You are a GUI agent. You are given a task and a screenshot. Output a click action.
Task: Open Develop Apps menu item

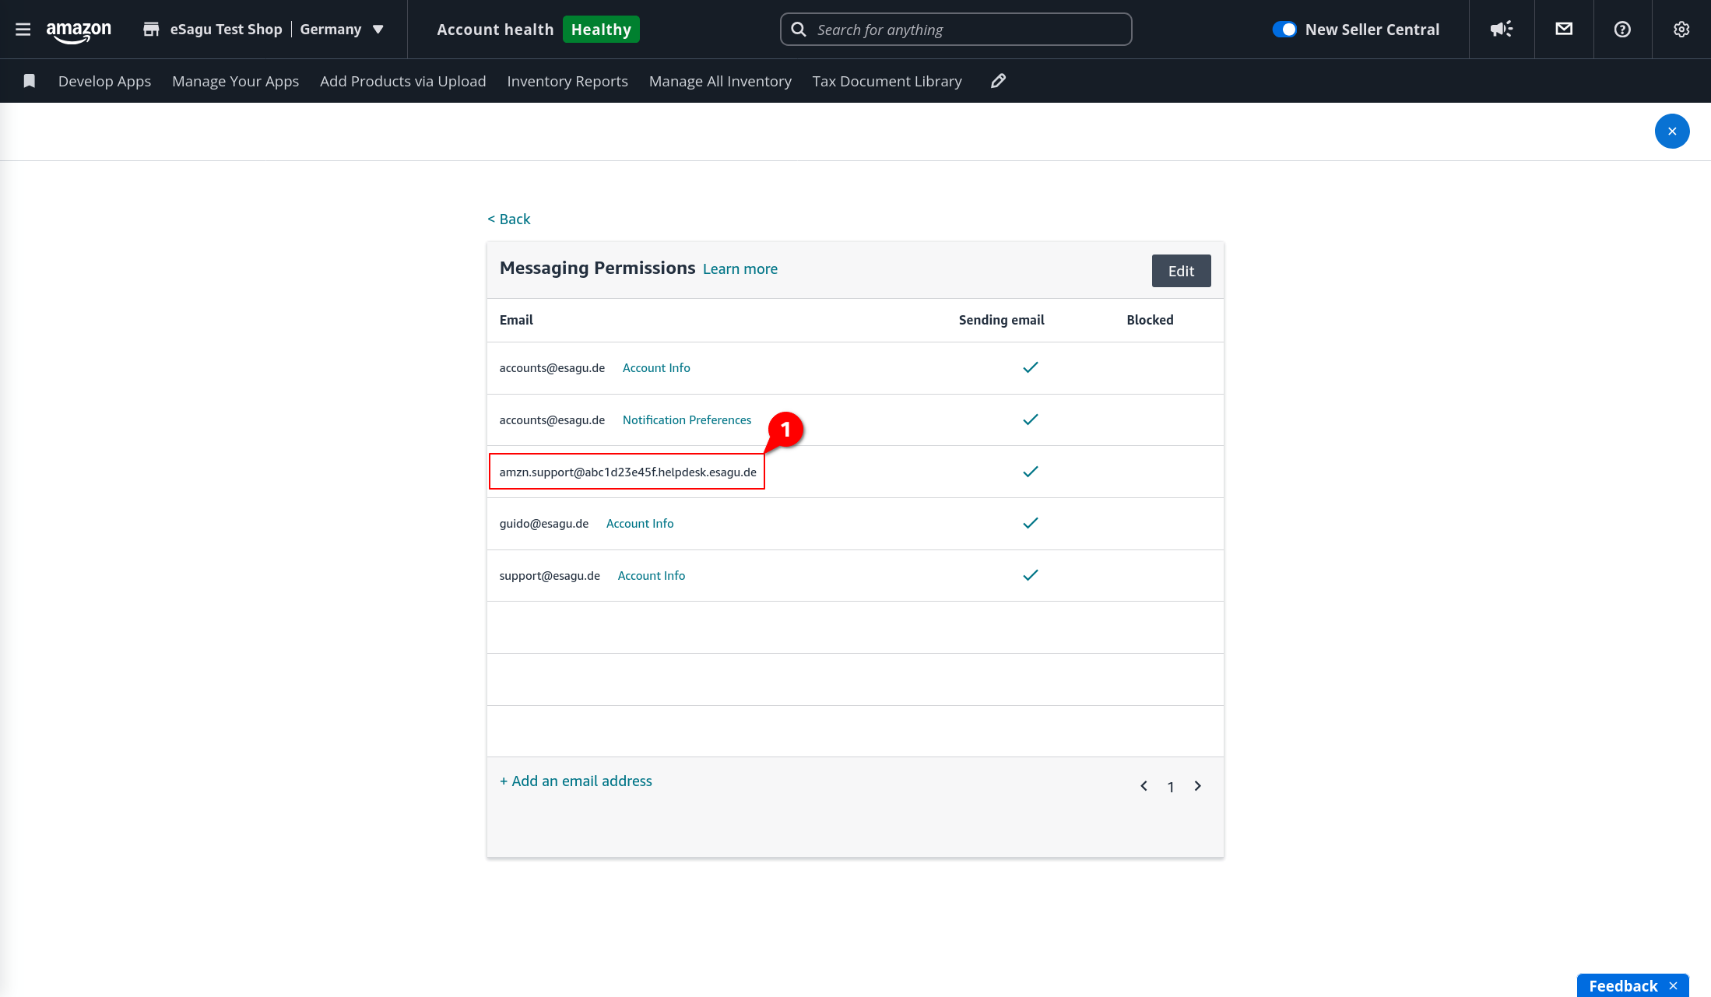(x=104, y=81)
